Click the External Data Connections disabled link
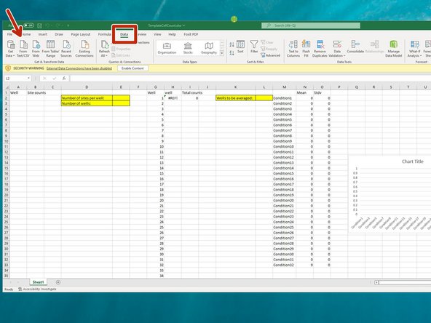Image resolution: width=431 pixels, height=323 pixels. (x=79, y=68)
